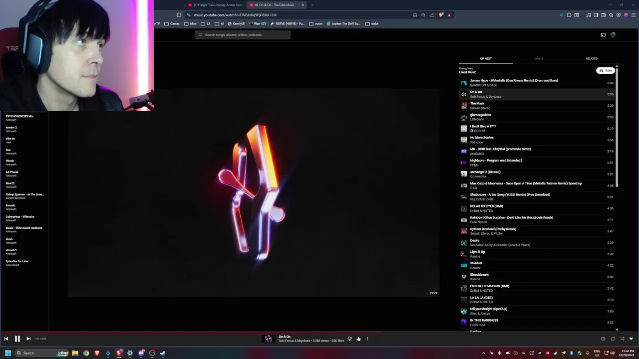Dislike the song On & On
Viewport: 639px width, 359px height.
point(349,339)
